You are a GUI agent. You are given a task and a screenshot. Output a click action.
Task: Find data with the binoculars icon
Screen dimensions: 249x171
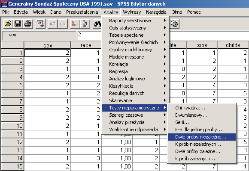click(x=97, y=24)
